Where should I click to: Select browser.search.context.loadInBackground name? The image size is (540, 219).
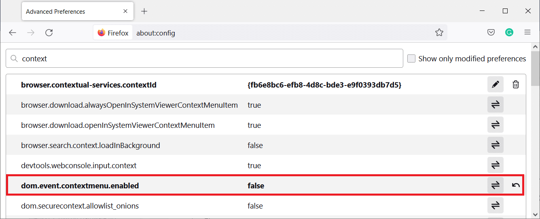[91, 145]
